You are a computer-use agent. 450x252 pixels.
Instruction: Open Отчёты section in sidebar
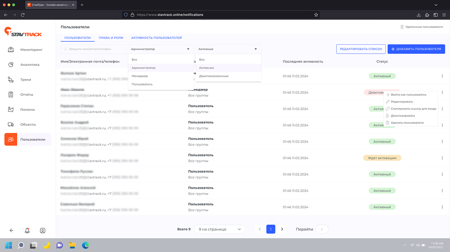pos(28,95)
